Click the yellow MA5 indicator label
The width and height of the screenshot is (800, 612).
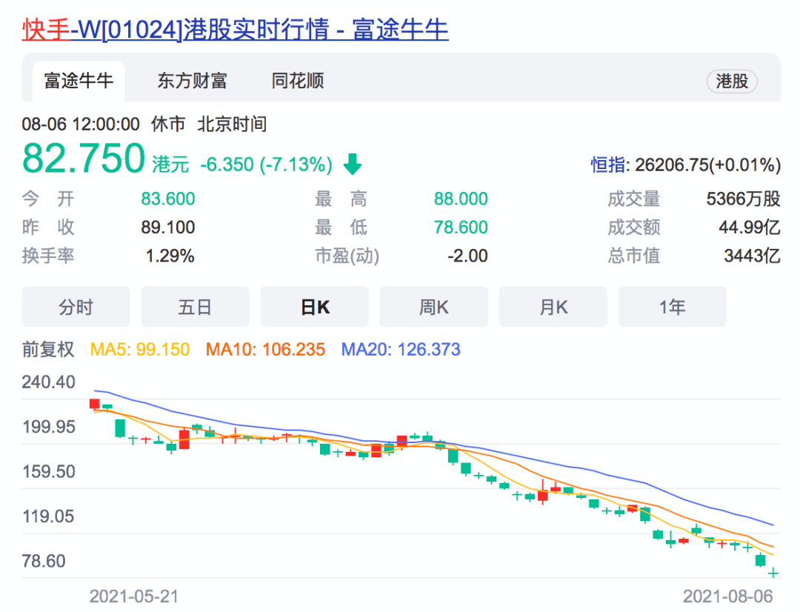click(140, 349)
